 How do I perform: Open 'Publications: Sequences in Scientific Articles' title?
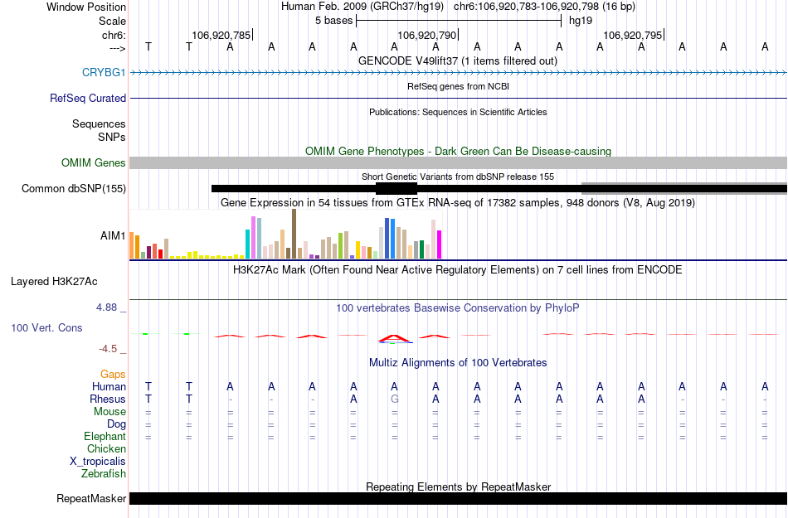pos(458,112)
